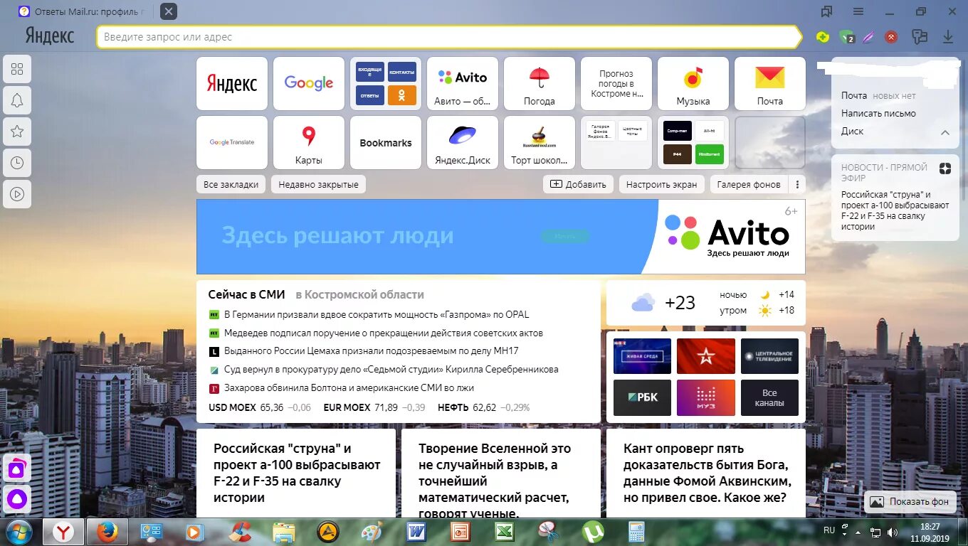Viewport: 968px width, 546px height.
Task: Switch to Сейчас в СМИ news tab
Action: pos(246,294)
